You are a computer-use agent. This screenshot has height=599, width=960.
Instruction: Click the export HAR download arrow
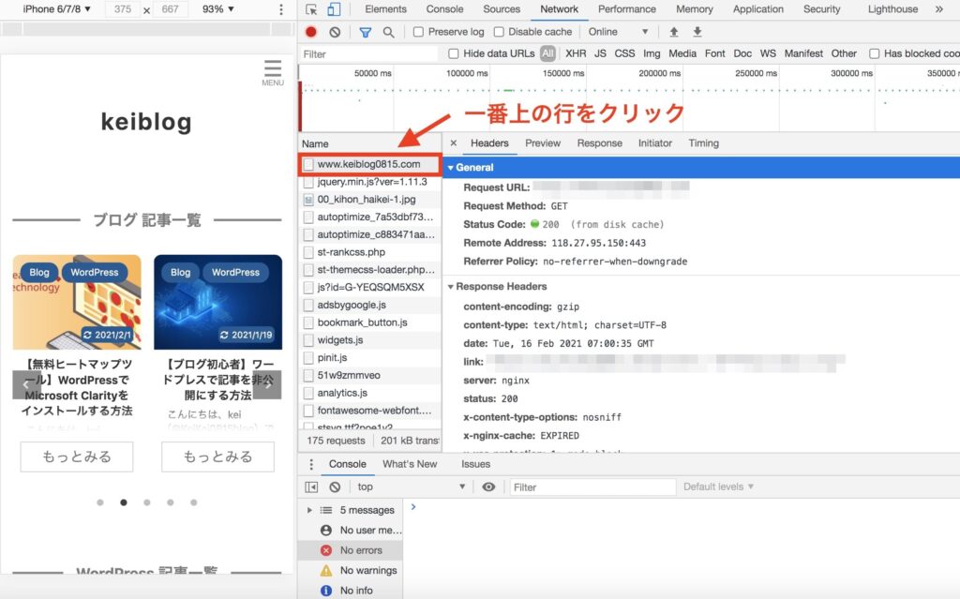697,32
